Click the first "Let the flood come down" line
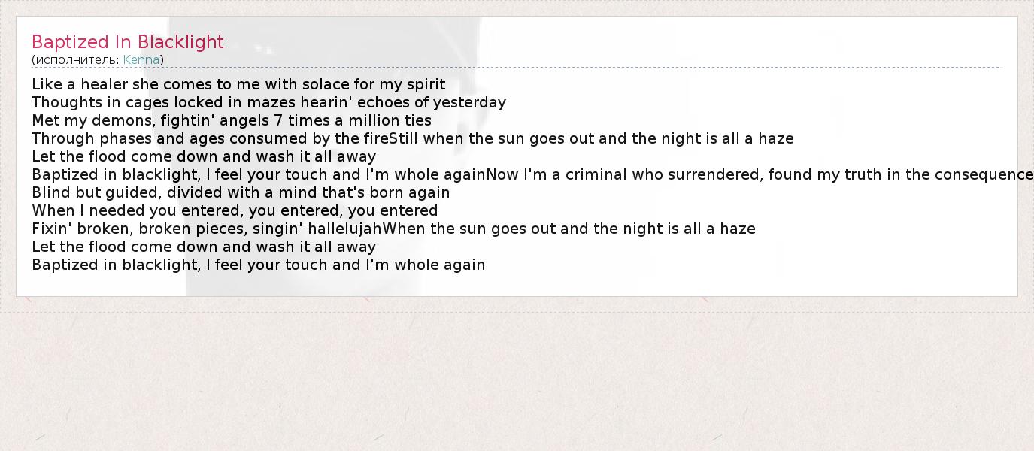The height and width of the screenshot is (451, 1034). click(x=204, y=156)
